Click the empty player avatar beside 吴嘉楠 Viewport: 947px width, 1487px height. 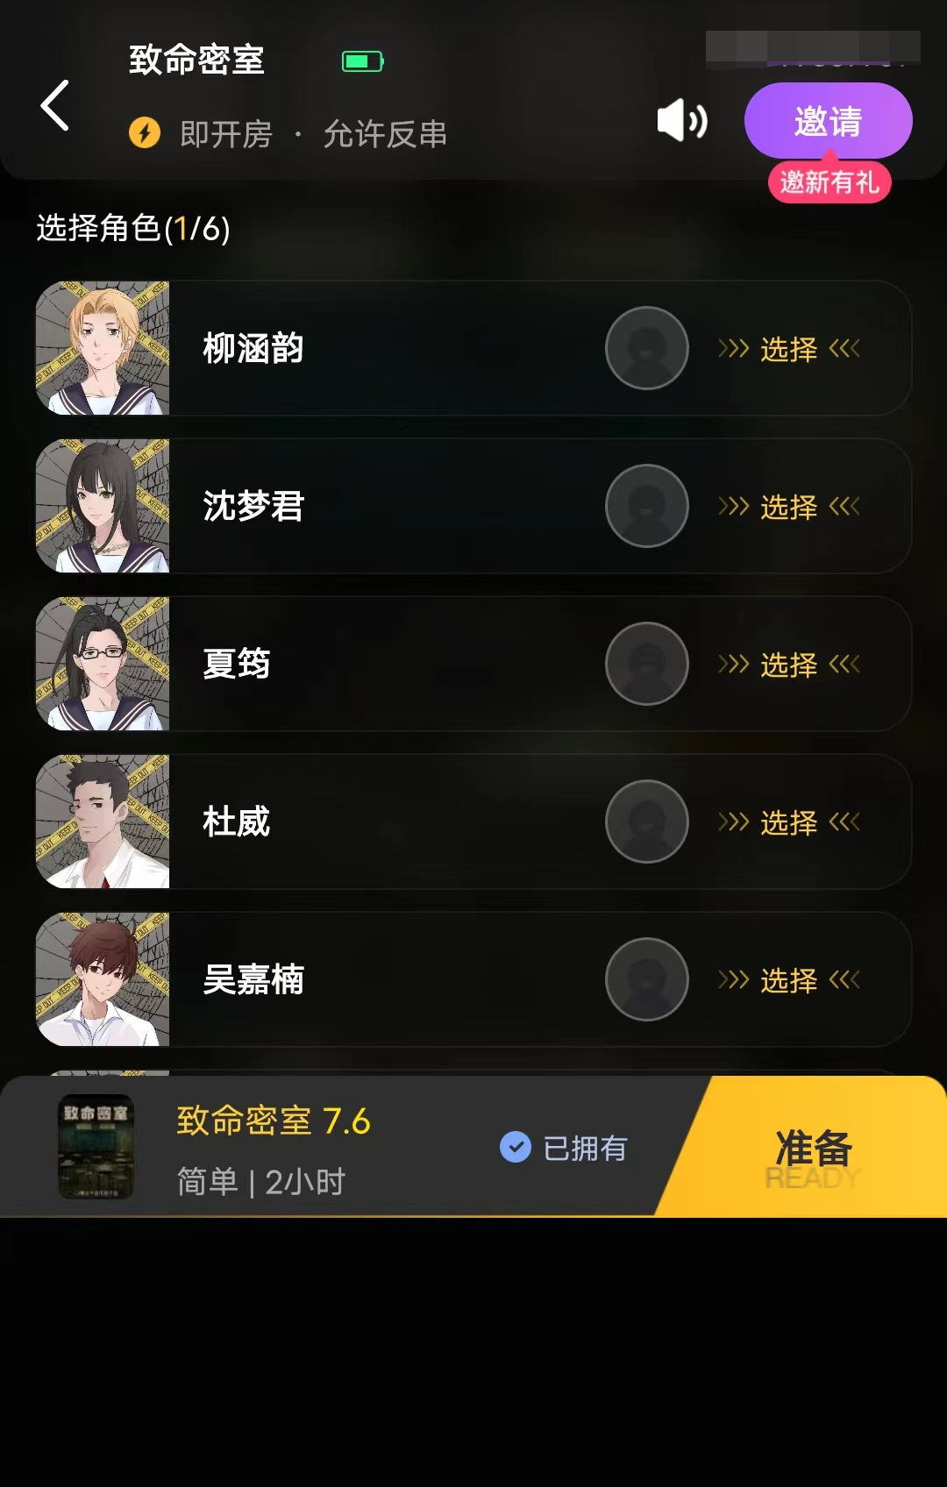pyautogui.click(x=647, y=979)
